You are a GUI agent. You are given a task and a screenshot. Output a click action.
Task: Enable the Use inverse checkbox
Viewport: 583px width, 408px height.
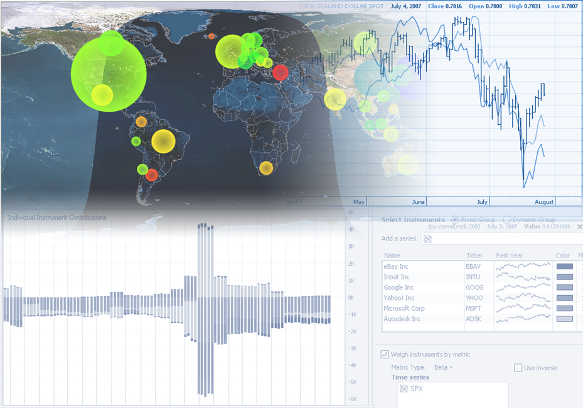(518, 368)
